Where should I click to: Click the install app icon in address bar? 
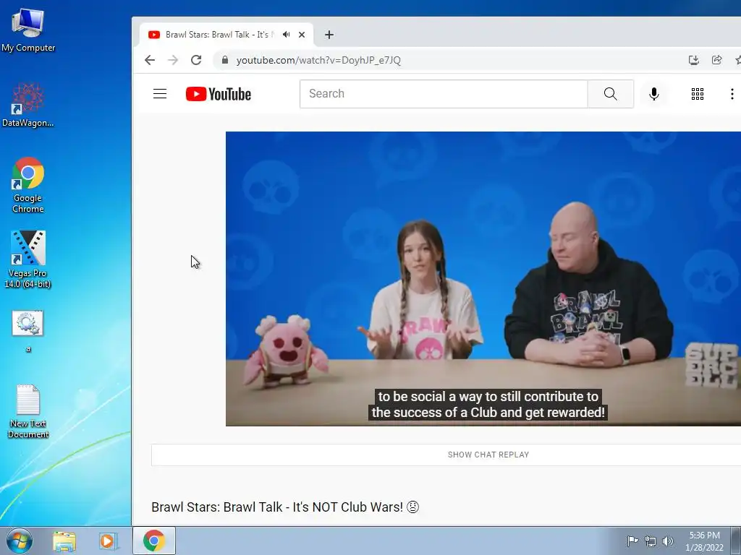pyautogui.click(x=693, y=60)
